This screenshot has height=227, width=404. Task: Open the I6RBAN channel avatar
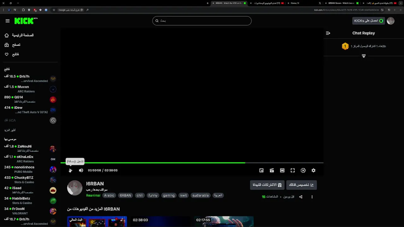tap(75, 188)
